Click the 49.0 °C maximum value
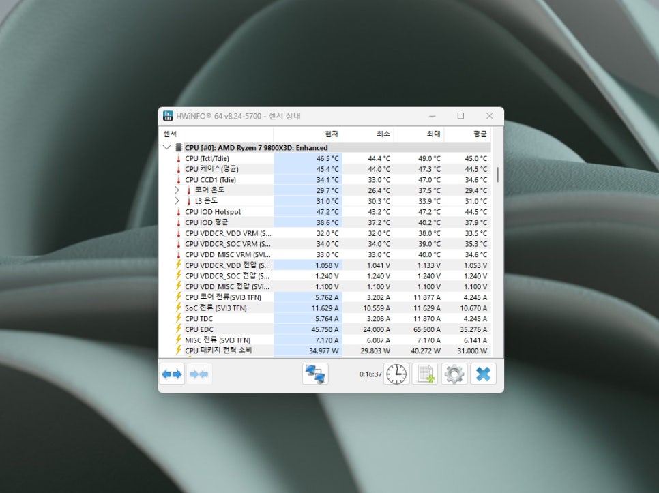 click(x=429, y=158)
